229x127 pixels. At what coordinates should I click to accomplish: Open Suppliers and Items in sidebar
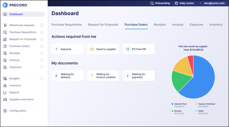coord(22,99)
